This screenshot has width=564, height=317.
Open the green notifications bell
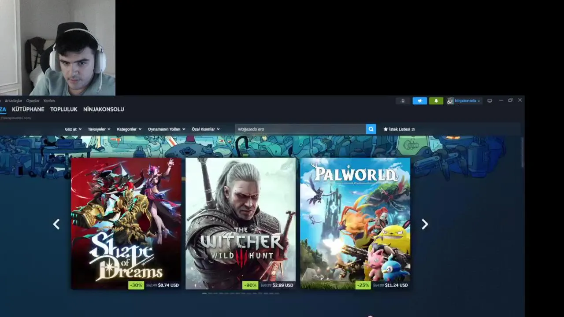[436, 101]
